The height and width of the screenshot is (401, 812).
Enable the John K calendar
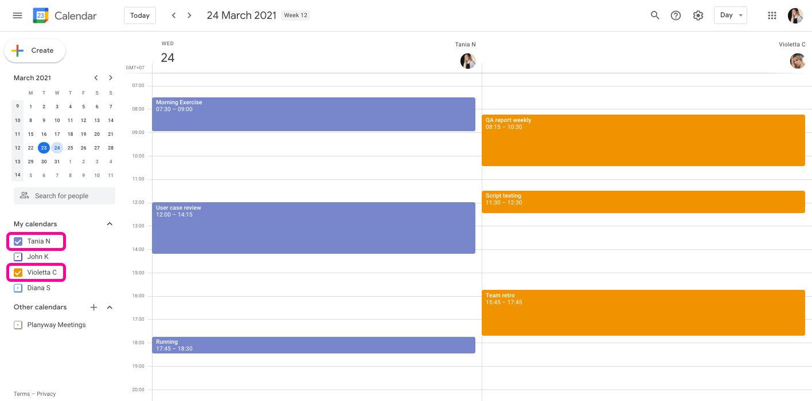(x=18, y=257)
